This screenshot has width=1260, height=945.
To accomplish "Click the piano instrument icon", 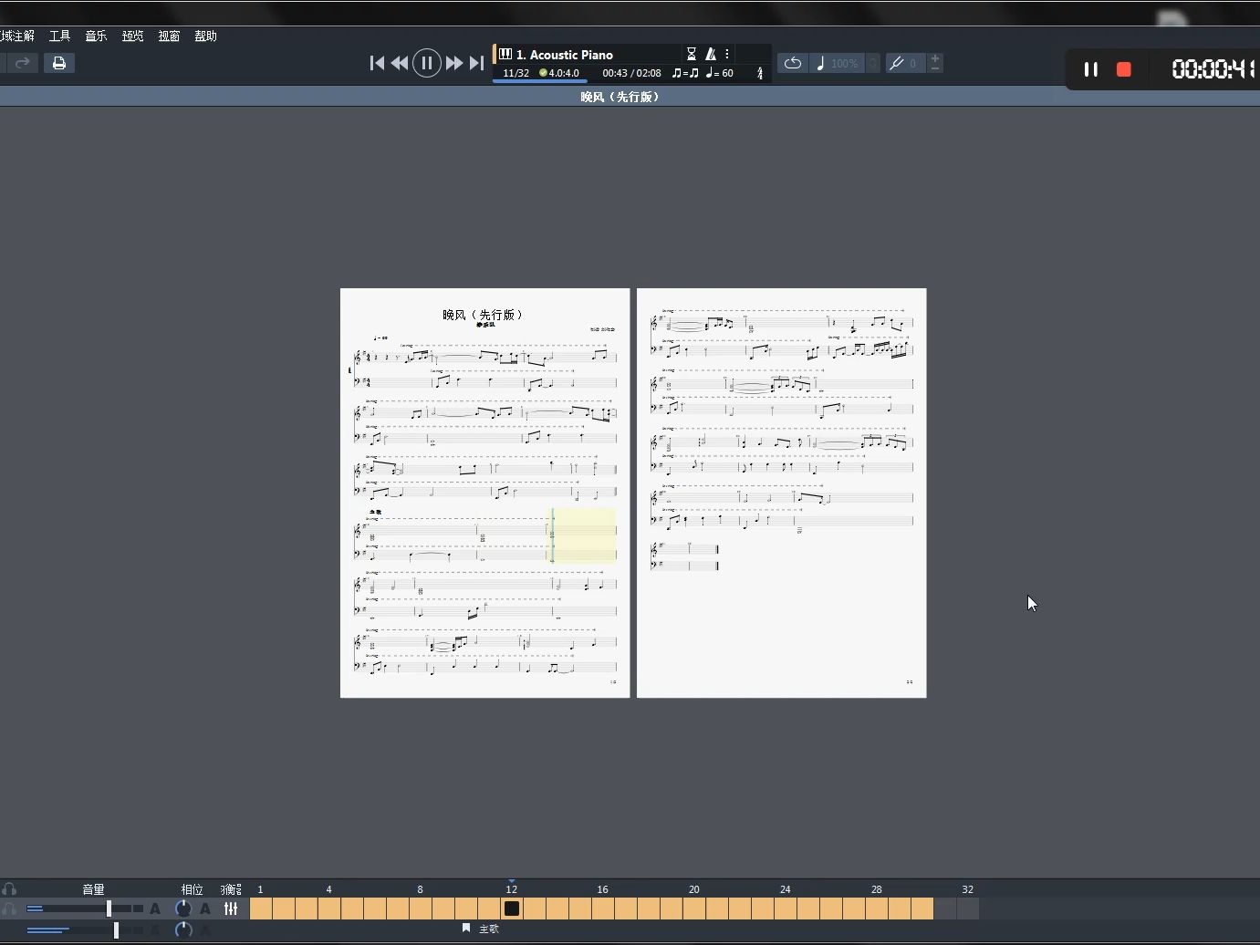I will pyautogui.click(x=505, y=54).
